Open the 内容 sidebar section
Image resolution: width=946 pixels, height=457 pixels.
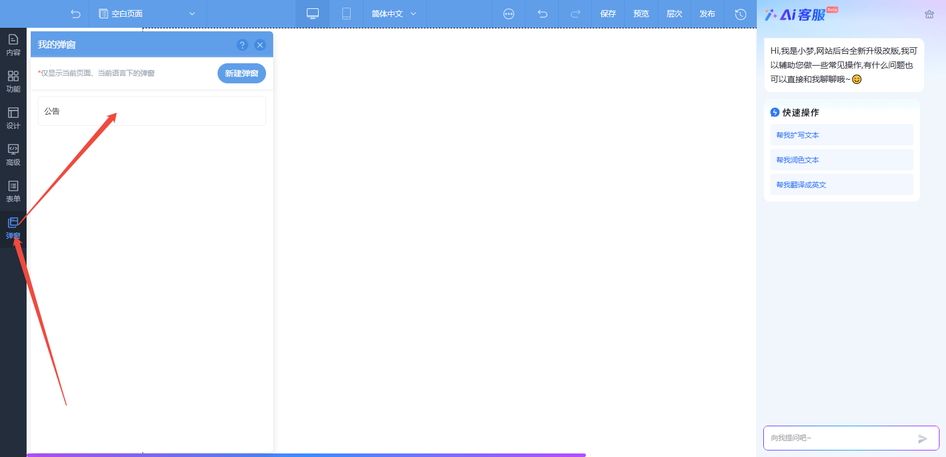[x=13, y=45]
